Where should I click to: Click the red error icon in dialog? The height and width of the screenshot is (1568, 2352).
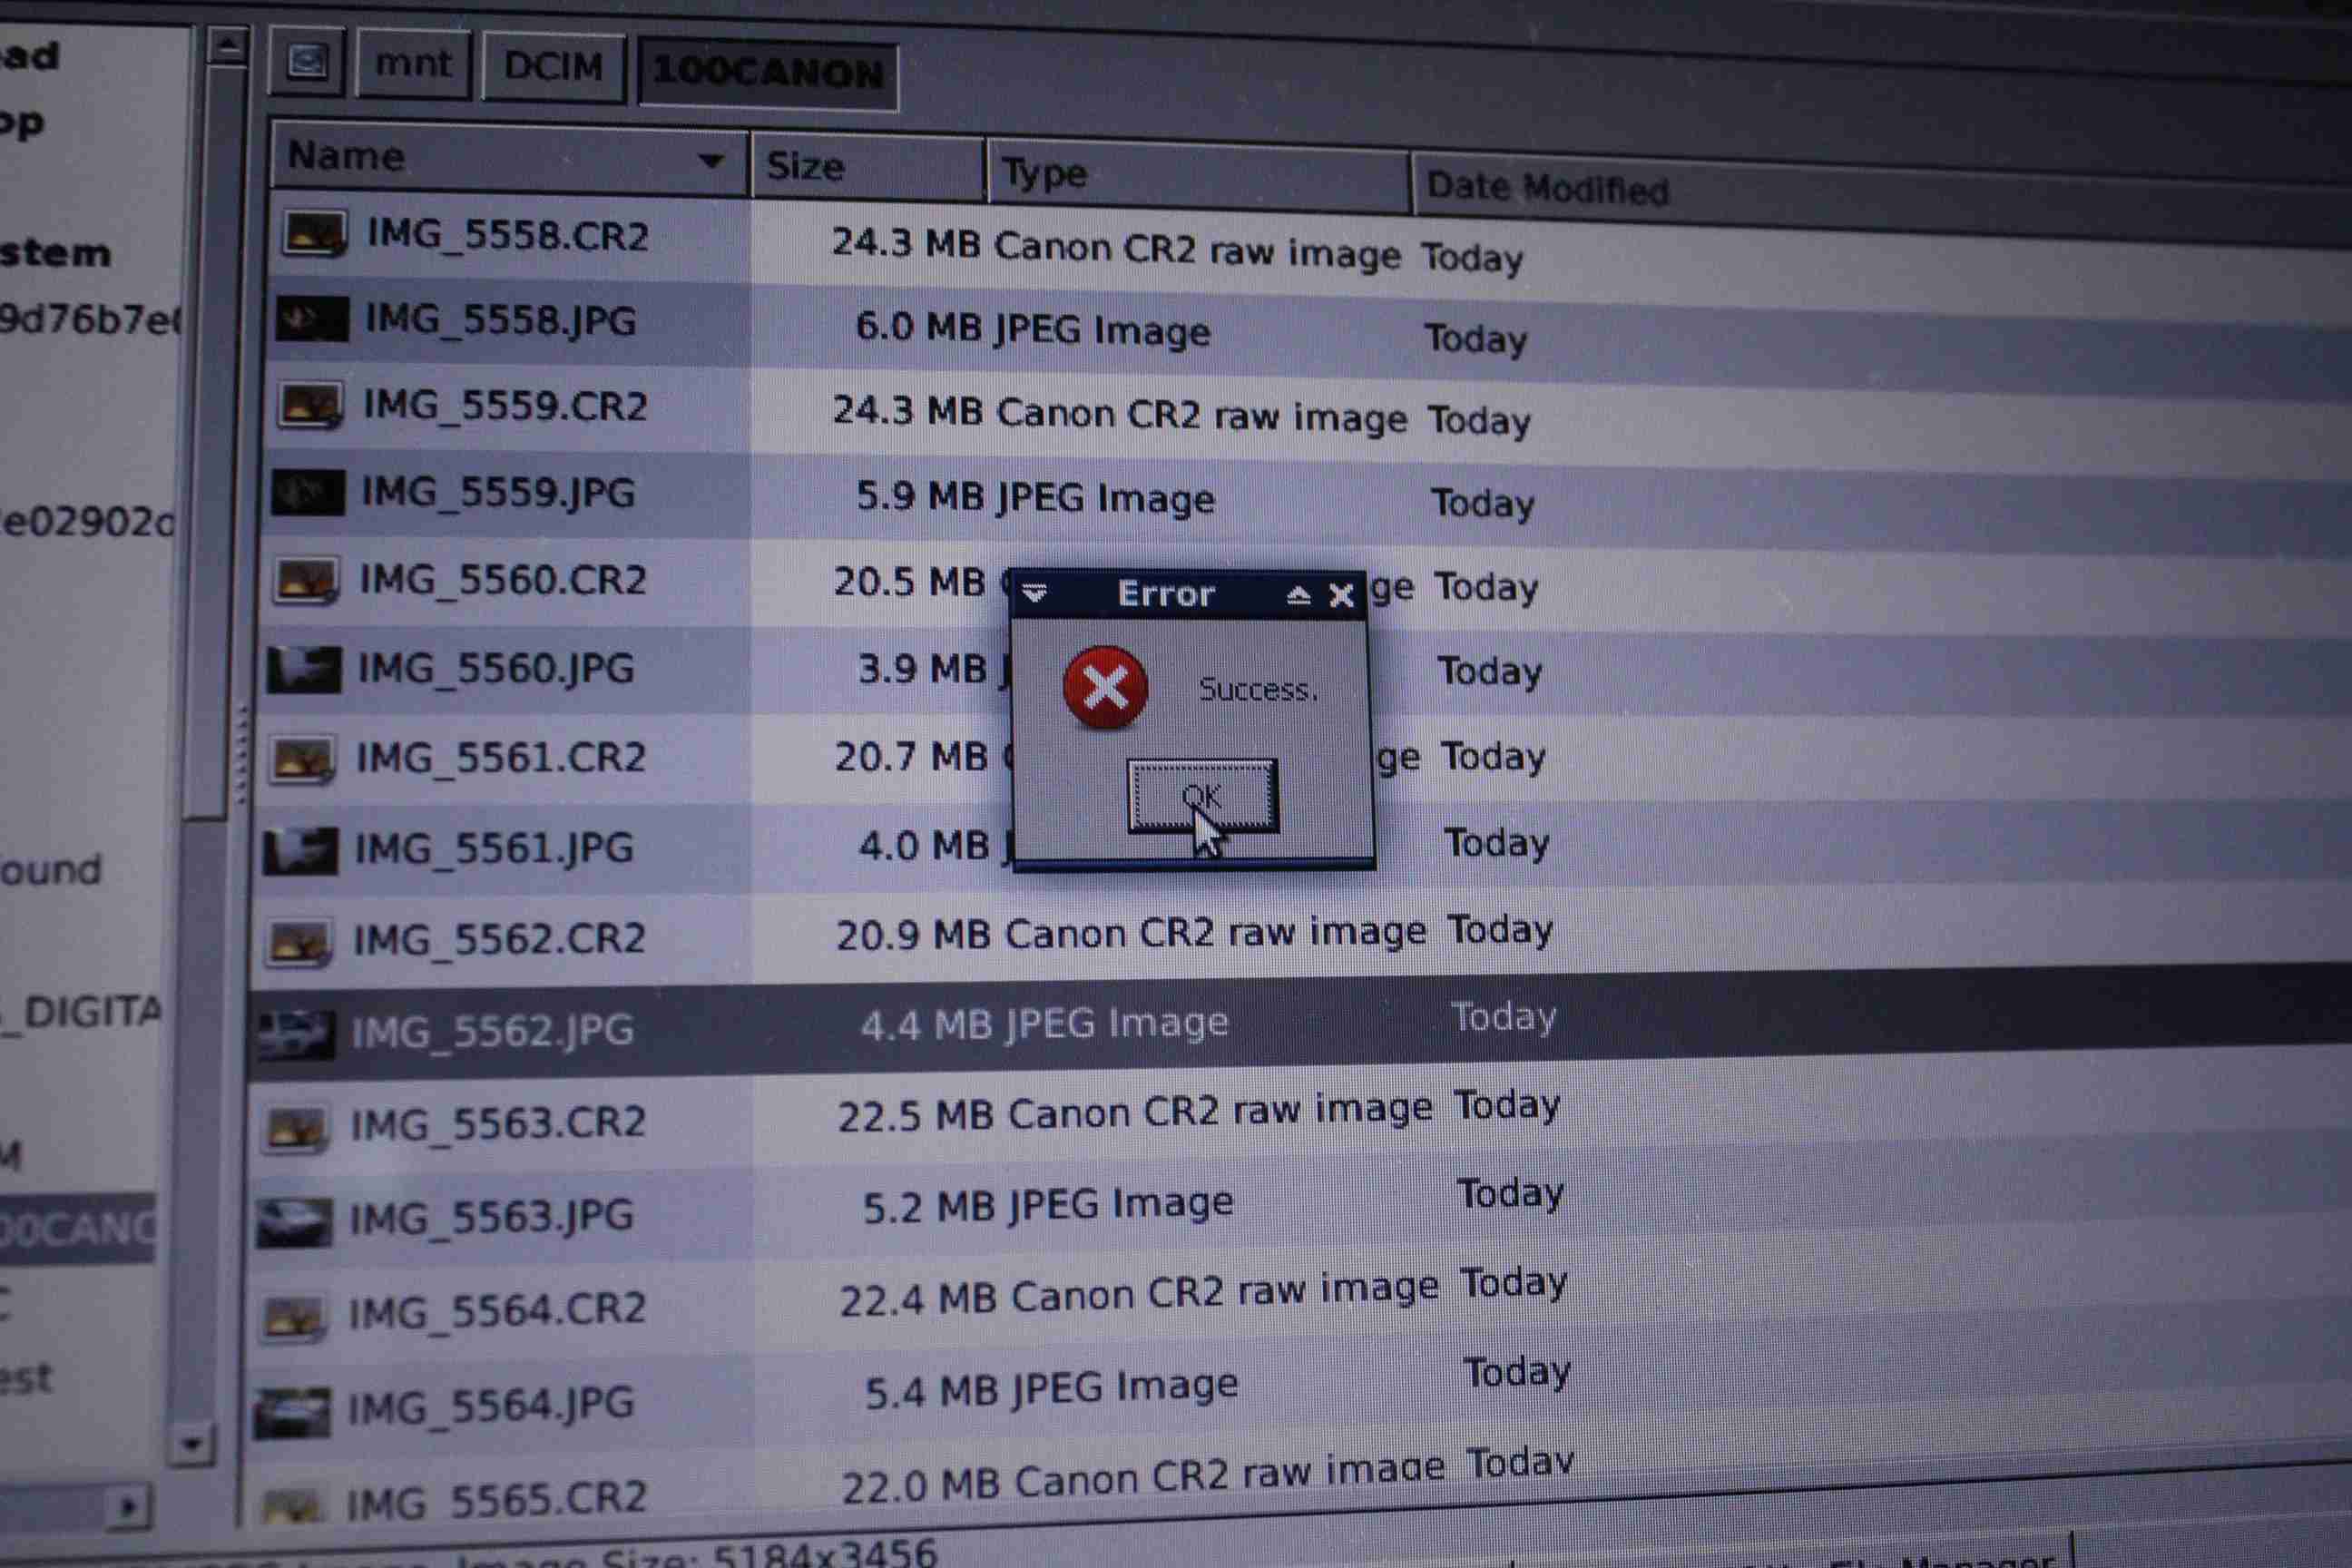coord(1105,687)
